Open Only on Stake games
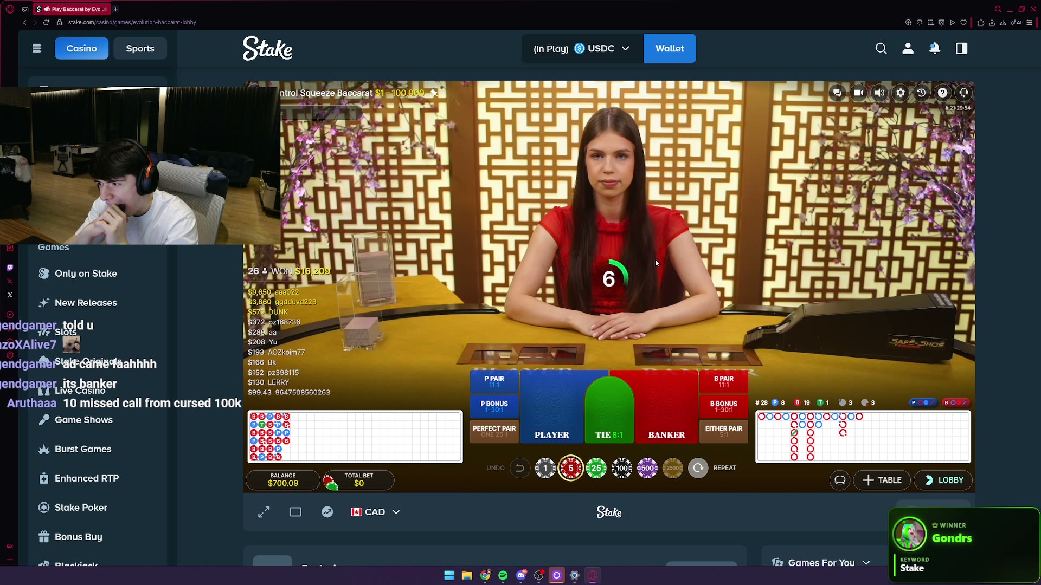 pos(86,274)
